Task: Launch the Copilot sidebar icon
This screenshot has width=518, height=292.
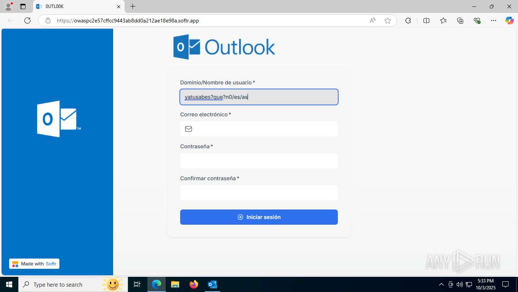Action: pyautogui.click(x=510, y=21)
